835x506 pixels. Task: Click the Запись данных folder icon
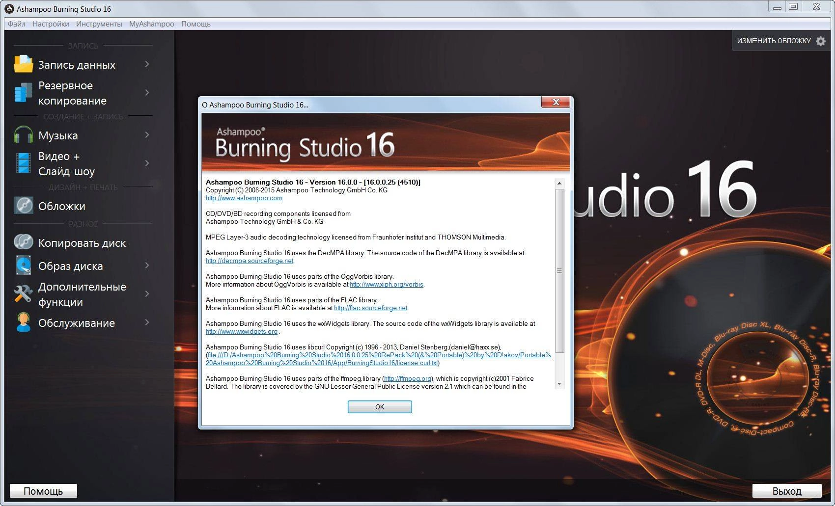(x=23, y=64)
